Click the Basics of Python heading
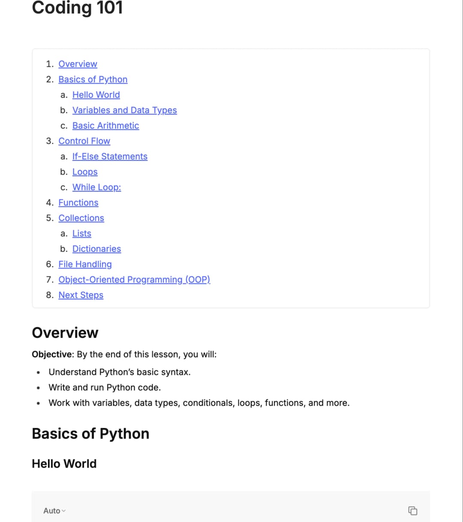This screenshot has width=463, height=522. pos(90,434)
